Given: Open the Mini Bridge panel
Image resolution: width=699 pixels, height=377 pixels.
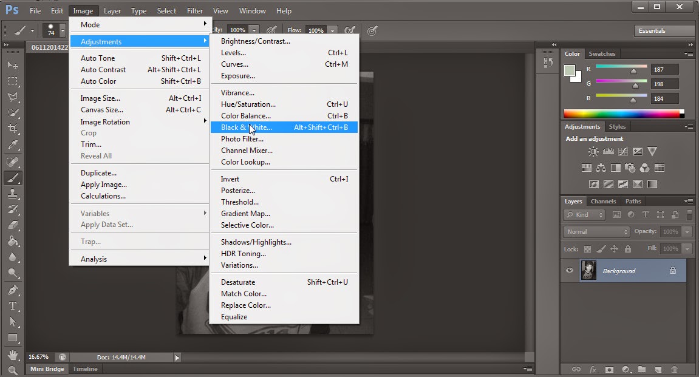Looking at the screenshot, I should (x=47, y=369).
